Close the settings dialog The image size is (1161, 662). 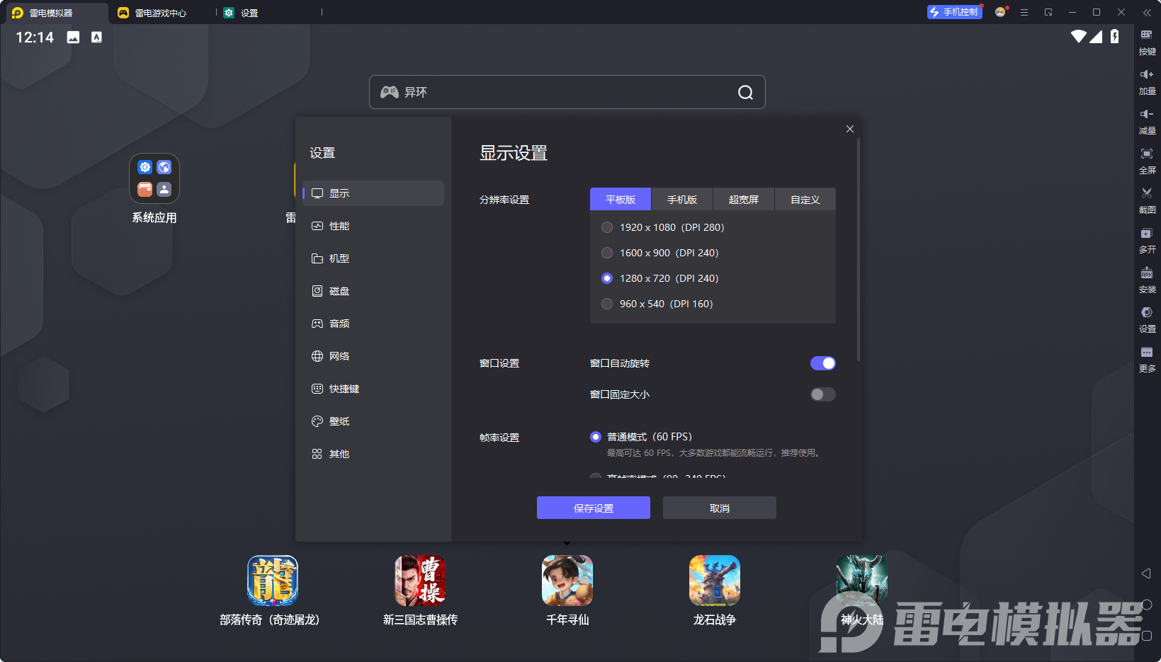click(850, 129)
